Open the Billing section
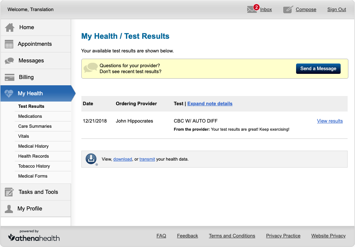This screenshot has width=355, height=247. [x=36, y=77]
